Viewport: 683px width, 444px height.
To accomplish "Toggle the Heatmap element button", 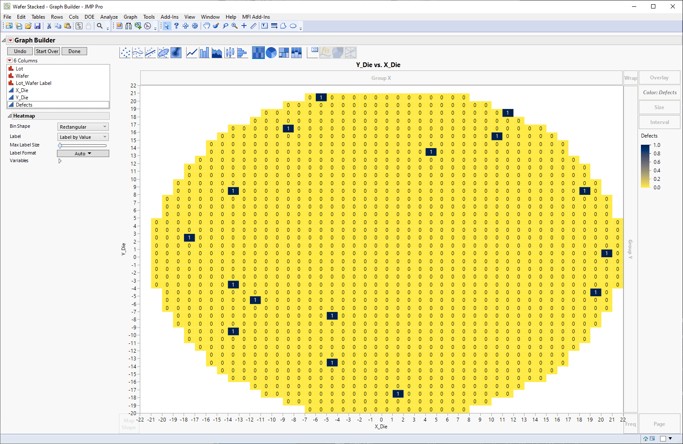I will click(x=258, y=53).
